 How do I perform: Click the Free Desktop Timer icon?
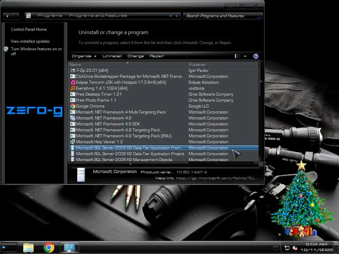pos(73,94)
